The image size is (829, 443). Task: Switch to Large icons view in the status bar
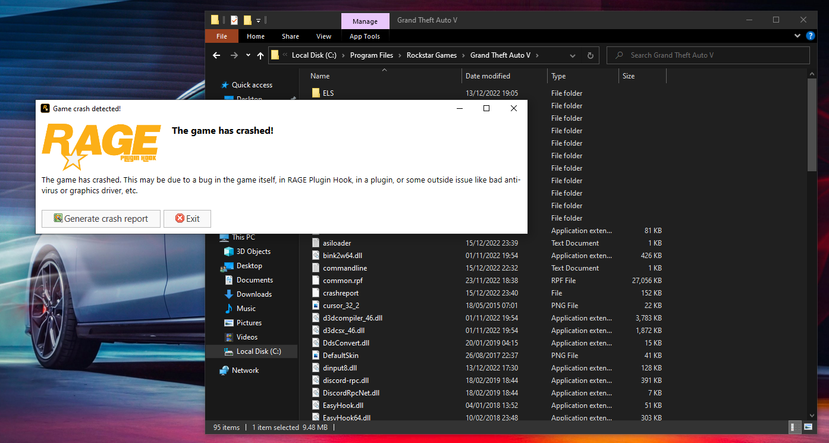[808, 427]
